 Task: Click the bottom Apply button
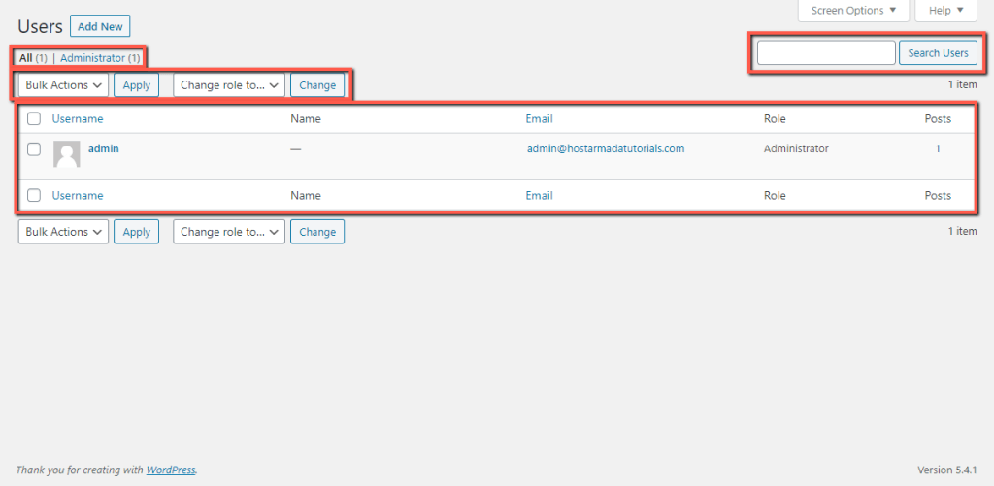tap(136, 231)
